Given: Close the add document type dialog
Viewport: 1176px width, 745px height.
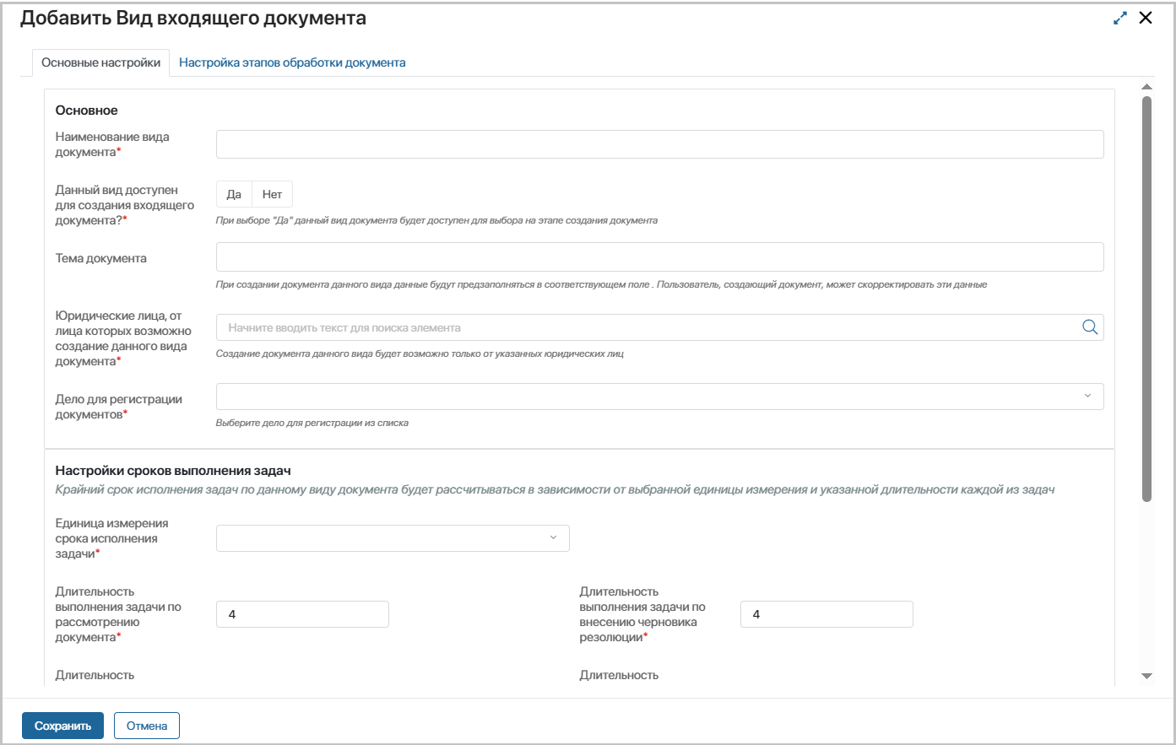Looking at the screenshot, I should pyautogui.click(x=1146, y=18).
